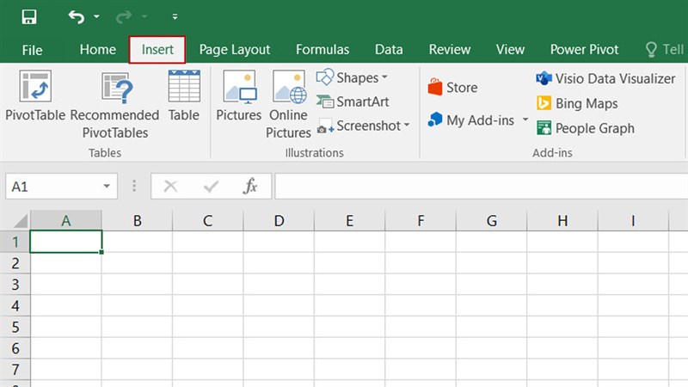Click the Cancel X button in formula bar
The width and height of the screenshot is (688, 387).
pos(170,187)
